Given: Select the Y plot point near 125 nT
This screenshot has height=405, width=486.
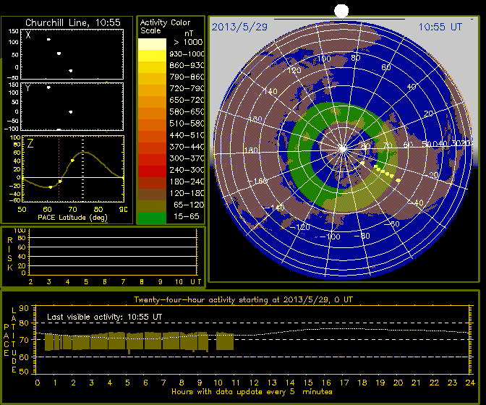Looking at the screenshot, I should coord(48,88).
